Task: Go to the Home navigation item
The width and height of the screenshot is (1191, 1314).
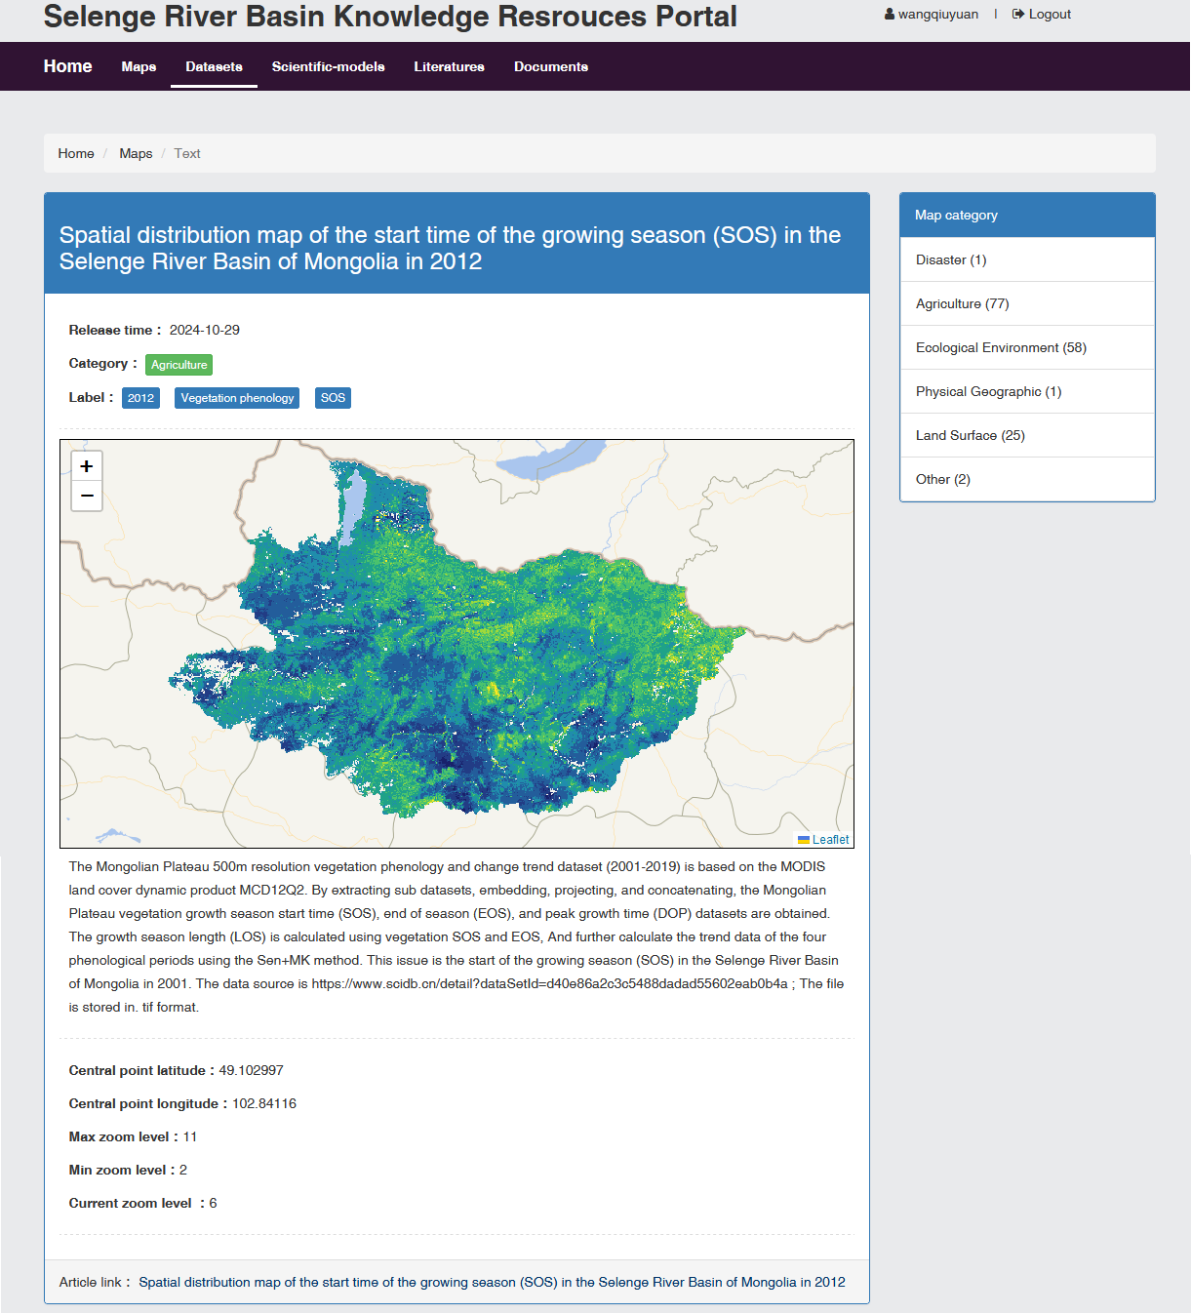Action: (67, 66)
